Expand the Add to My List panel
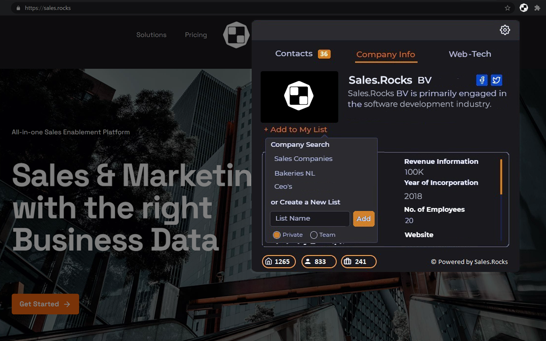Image resolution: width=546 pixels, height=341 pixels. (x=295, y=129)
